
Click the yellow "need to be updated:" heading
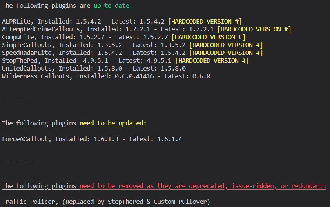(113, 123)
